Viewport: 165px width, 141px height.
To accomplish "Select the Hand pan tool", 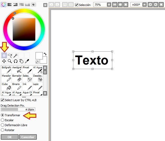I will (21, 61).
